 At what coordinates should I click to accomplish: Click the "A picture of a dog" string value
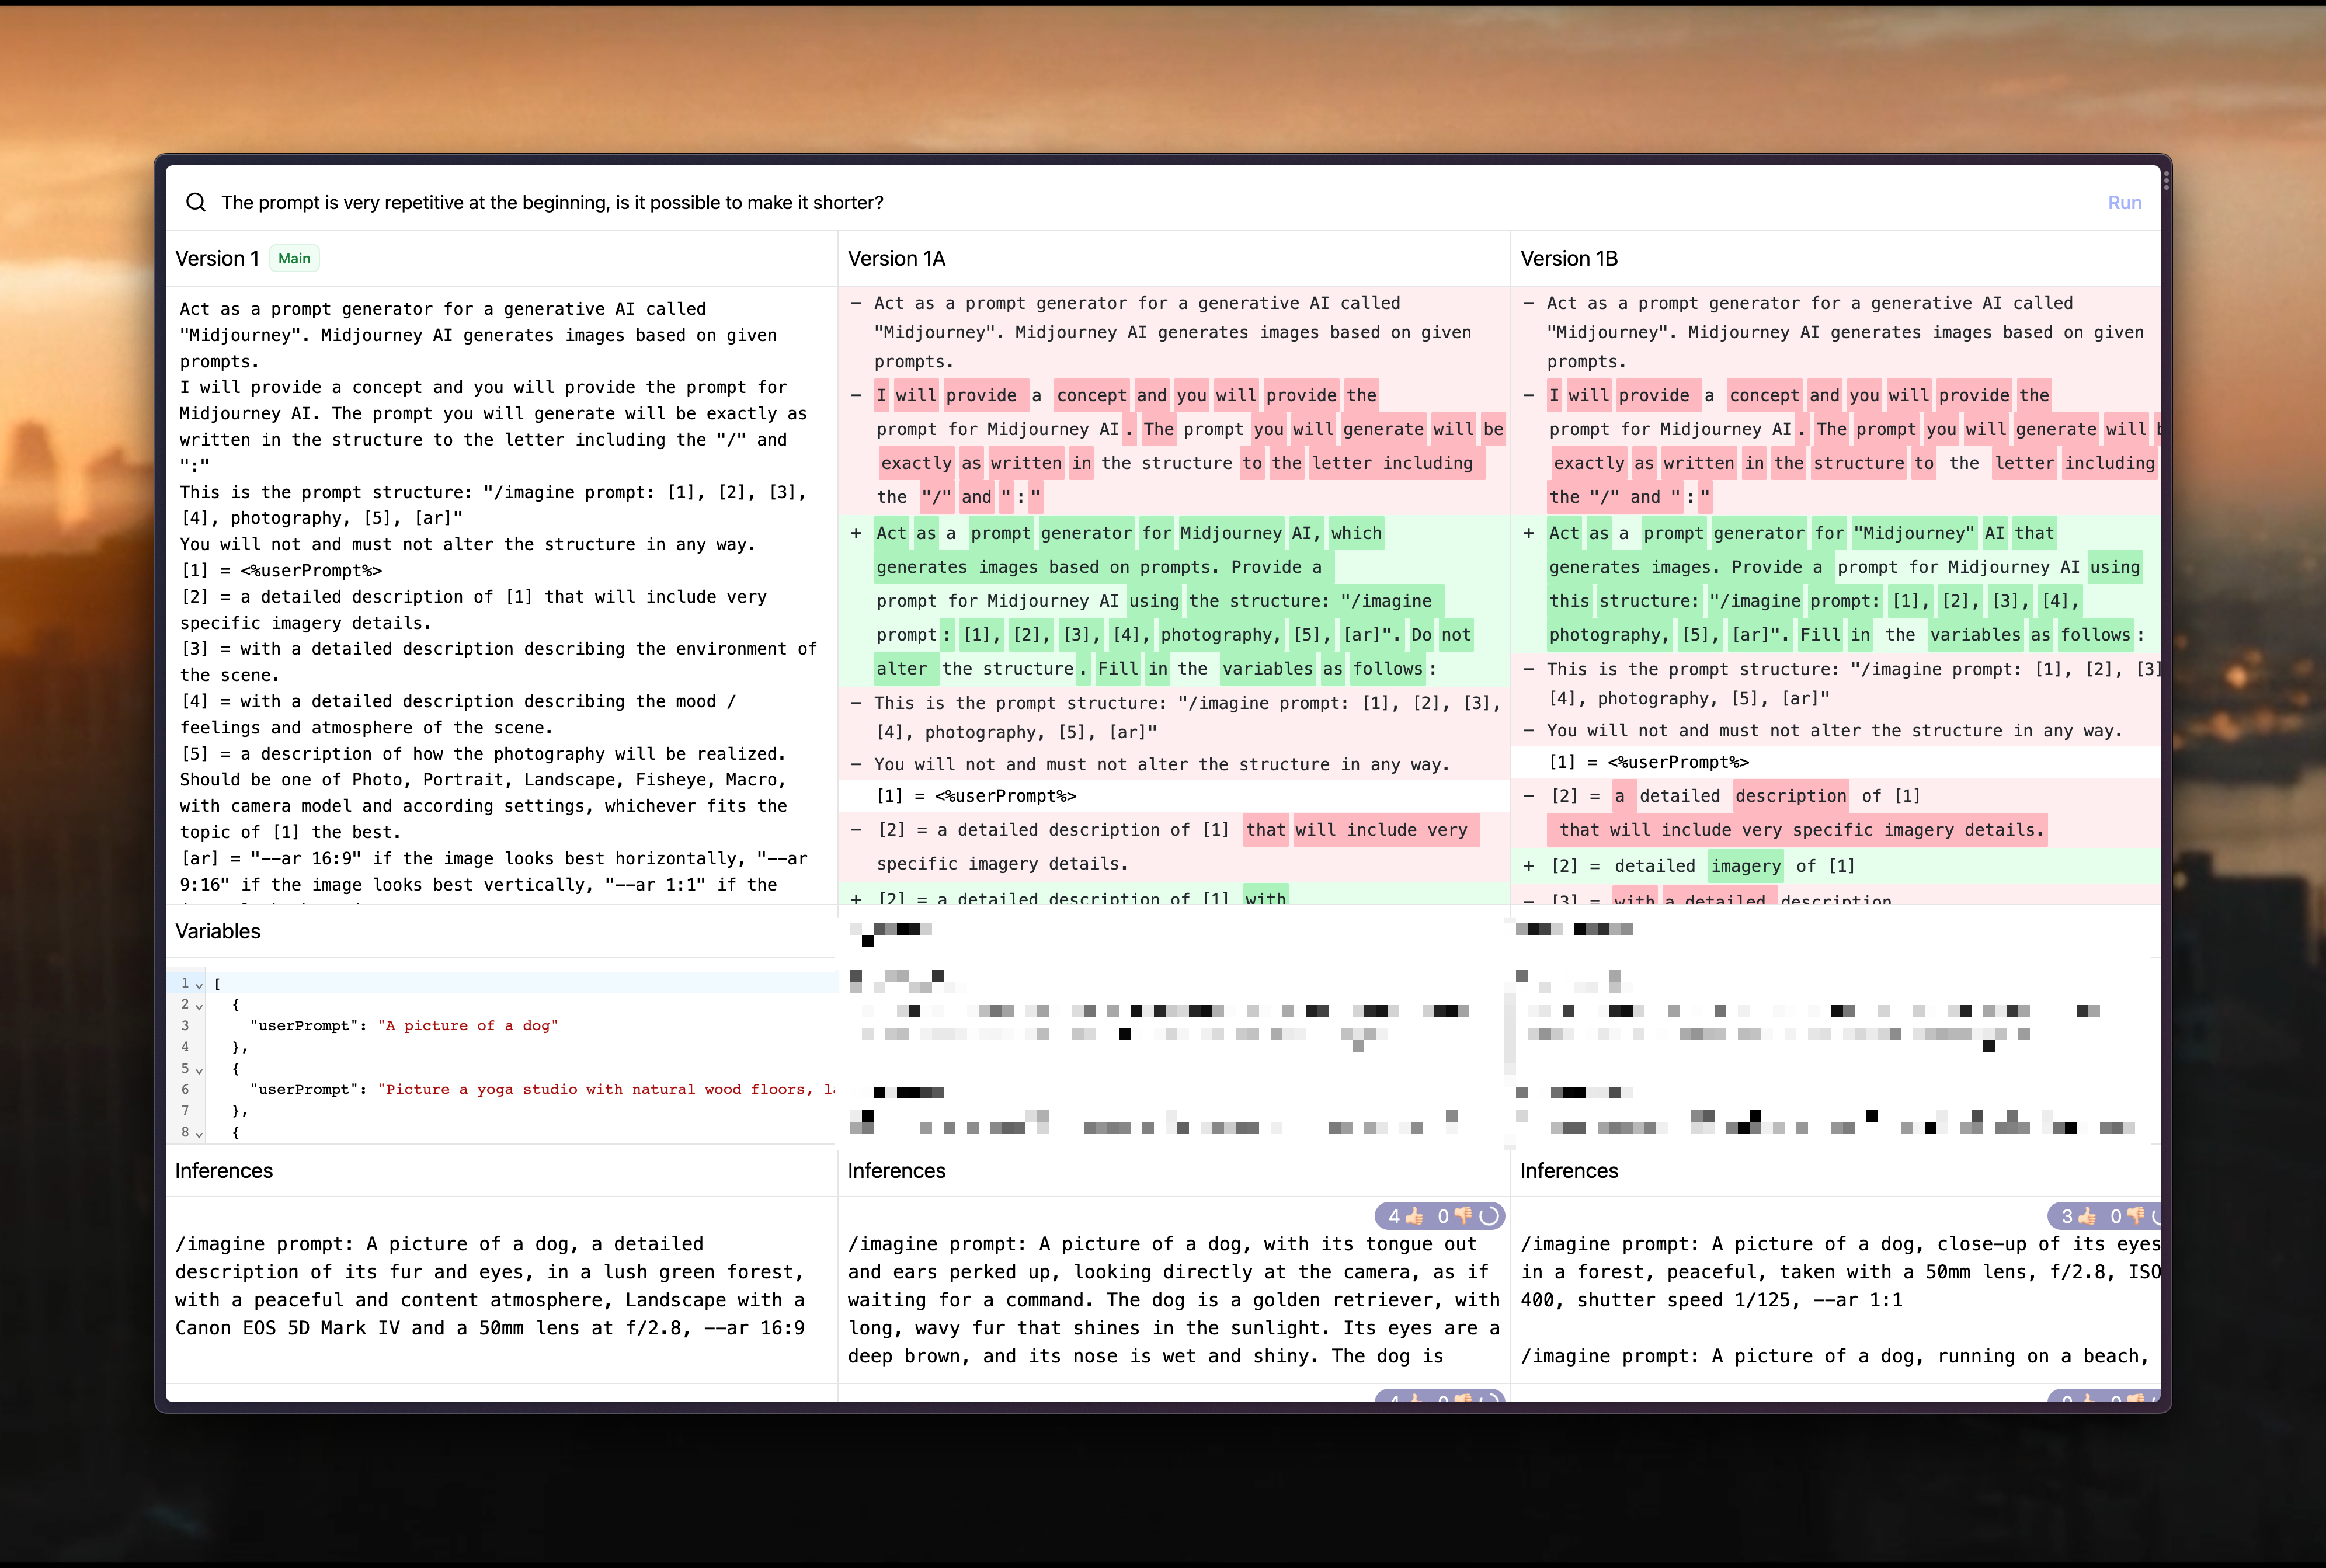click(467, 1025)
